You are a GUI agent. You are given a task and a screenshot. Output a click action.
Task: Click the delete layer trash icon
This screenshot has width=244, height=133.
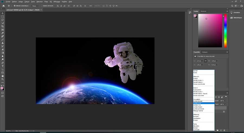click(224, 130)
